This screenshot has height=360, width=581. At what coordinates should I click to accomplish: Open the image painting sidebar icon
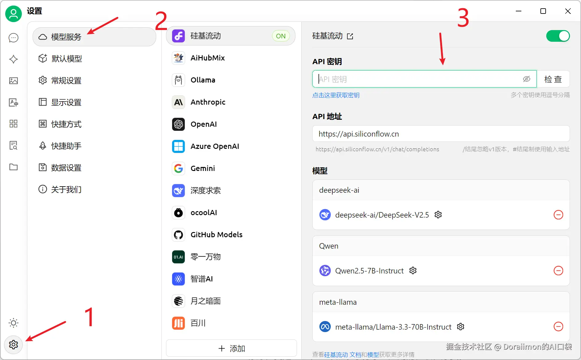pos(14,81)
